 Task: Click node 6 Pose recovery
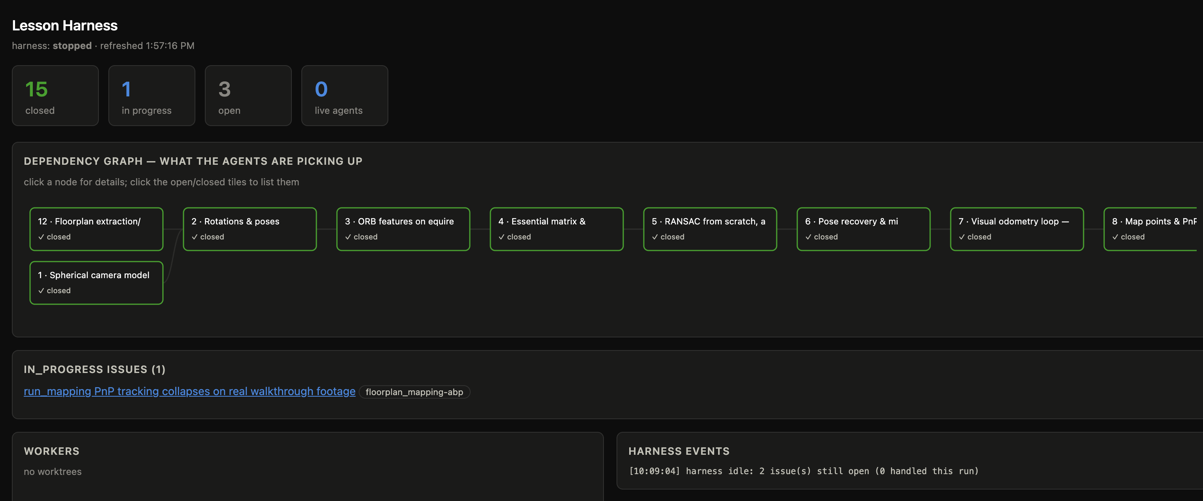coord(863,229)
